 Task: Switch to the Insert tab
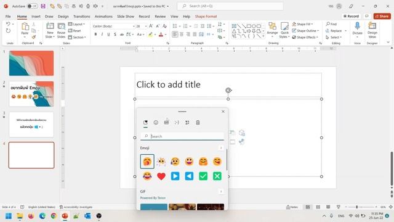click(x=36, y=17)
